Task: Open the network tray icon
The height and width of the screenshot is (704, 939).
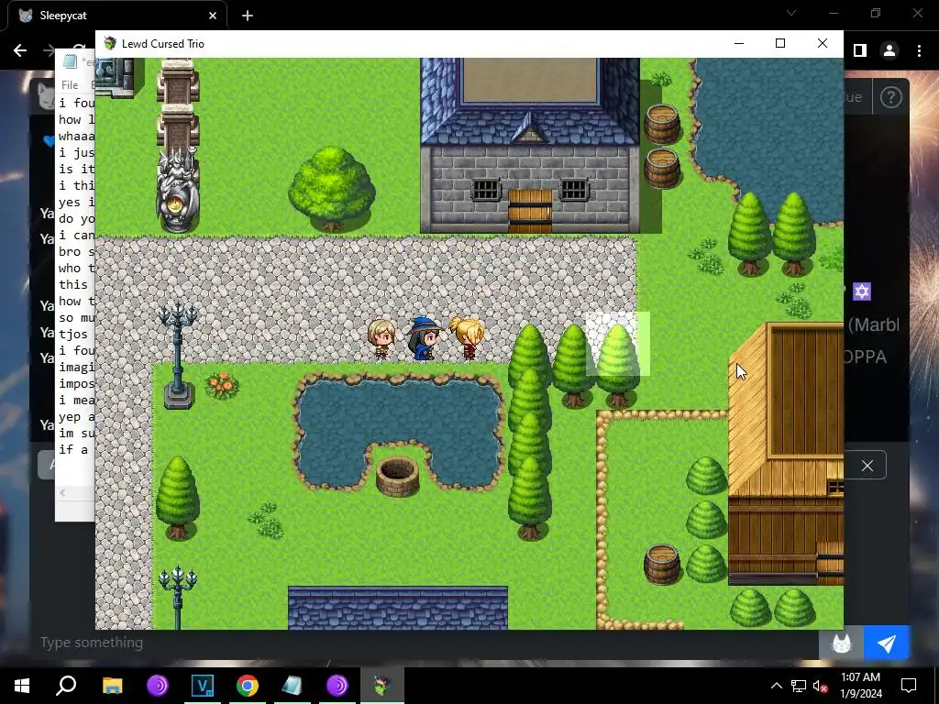Action: point(799,686)
